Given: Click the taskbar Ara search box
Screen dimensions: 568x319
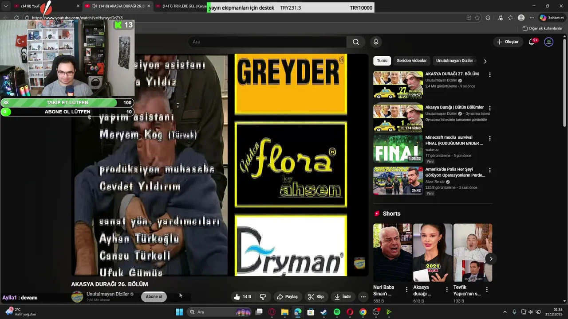Looking at the screenshot, I should tap(219, 312).
